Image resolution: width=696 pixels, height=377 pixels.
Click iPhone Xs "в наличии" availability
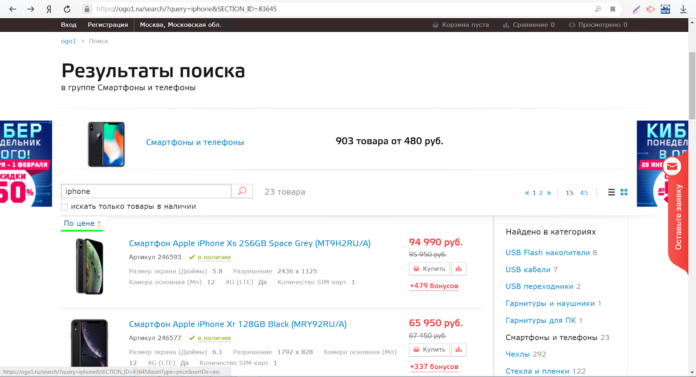[x=214, y=257]
